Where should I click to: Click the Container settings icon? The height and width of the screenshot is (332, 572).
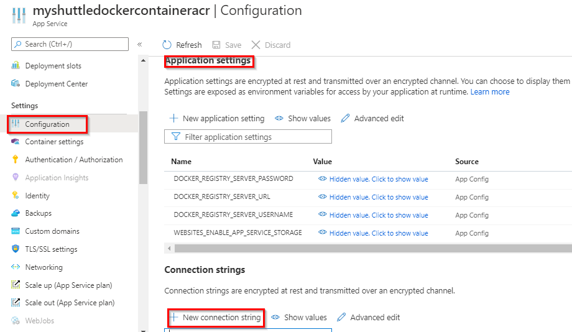(x=16, y=141)
